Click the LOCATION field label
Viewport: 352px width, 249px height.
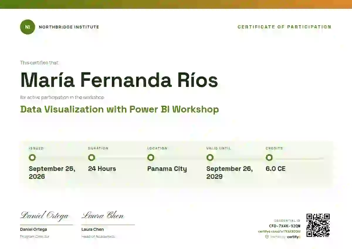(x=157, y=148)
